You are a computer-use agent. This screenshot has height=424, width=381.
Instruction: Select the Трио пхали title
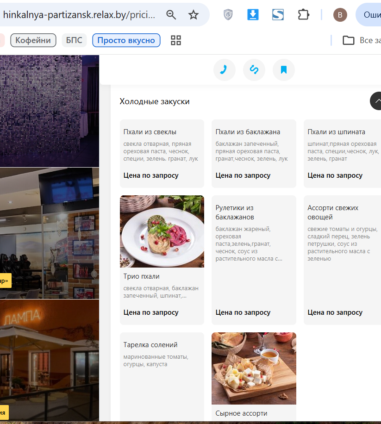(x=141, y=276)
